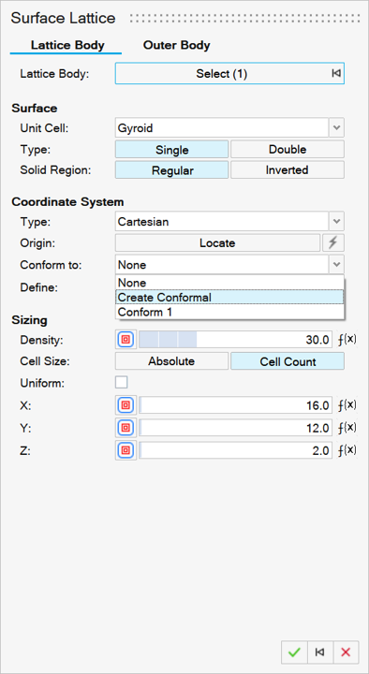Screen dimensions: 369x674
Task: Click the Z cell count variable icon
Action: [x=125, y=450]
